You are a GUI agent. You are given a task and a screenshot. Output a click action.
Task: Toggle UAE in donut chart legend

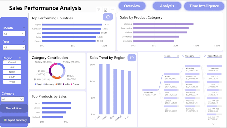[x=58, y=84]
